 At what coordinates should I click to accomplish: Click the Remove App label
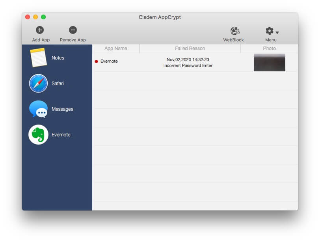73,40
